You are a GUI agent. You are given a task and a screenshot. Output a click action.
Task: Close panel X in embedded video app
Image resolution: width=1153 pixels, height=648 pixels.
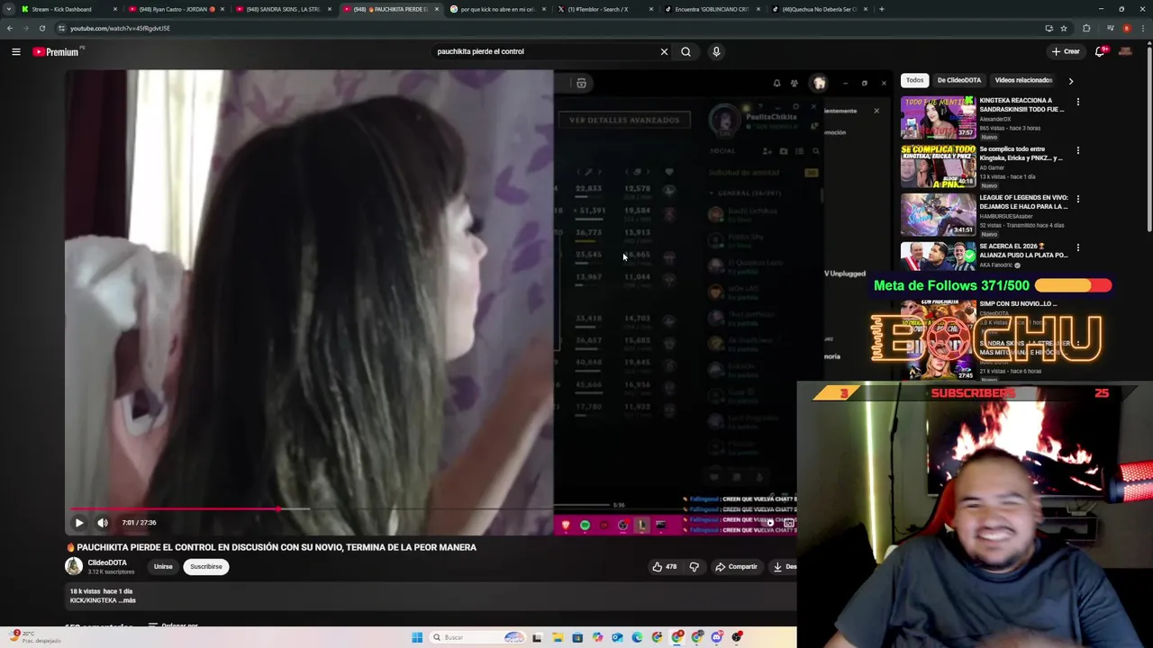tap(876, 111)
